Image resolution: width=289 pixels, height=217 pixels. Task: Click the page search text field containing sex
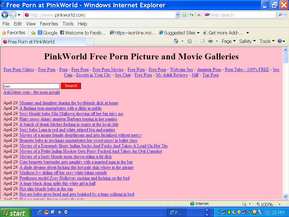point(32,86)
